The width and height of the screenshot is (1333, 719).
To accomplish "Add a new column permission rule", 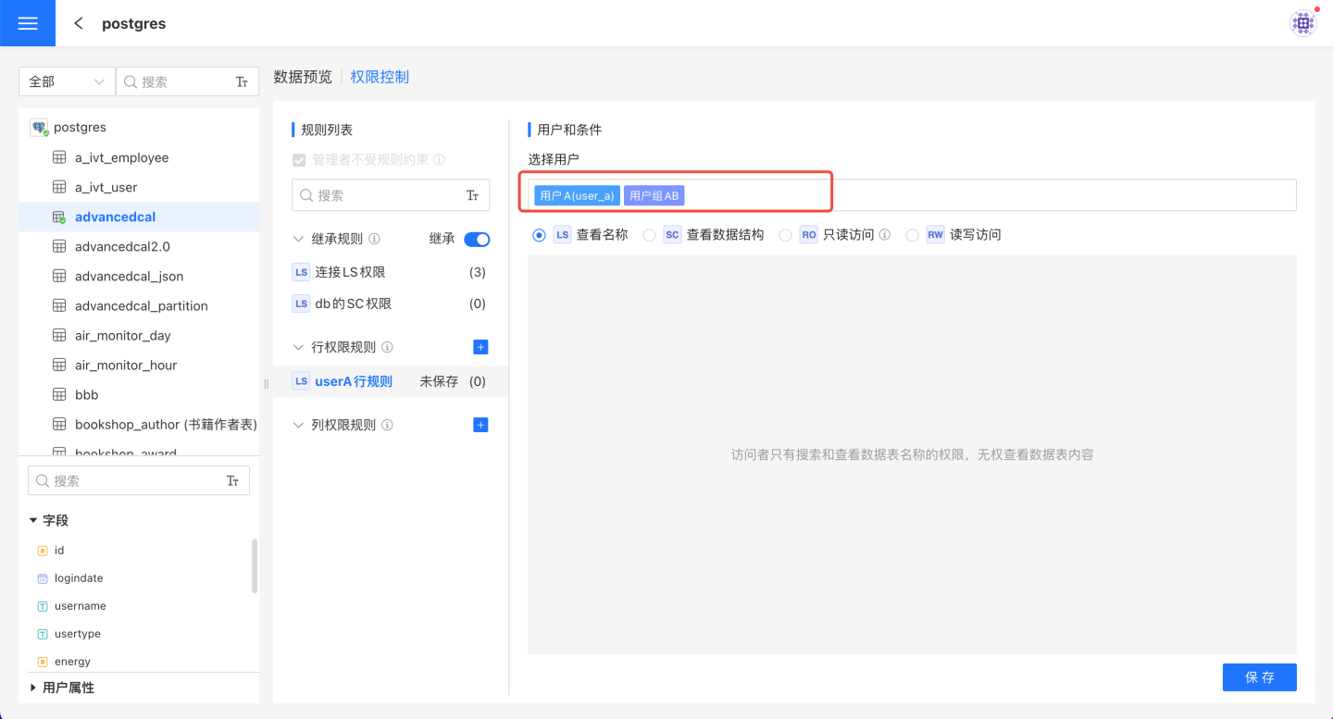I will click(480, 425).
